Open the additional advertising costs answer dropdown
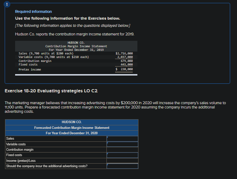Image resolution: width=237 pixels, height=179 pixels. click(122, 166)
